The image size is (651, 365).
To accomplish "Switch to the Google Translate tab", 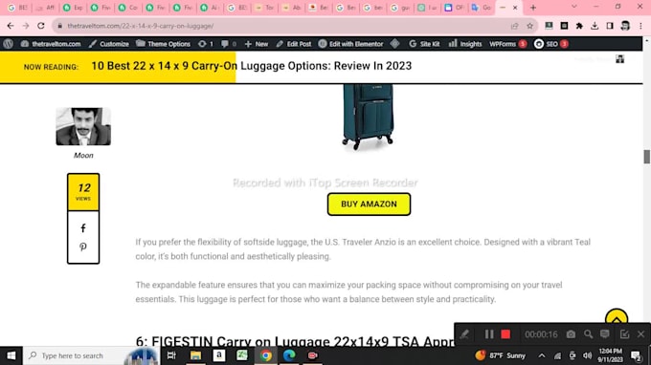I will point(481,8).
